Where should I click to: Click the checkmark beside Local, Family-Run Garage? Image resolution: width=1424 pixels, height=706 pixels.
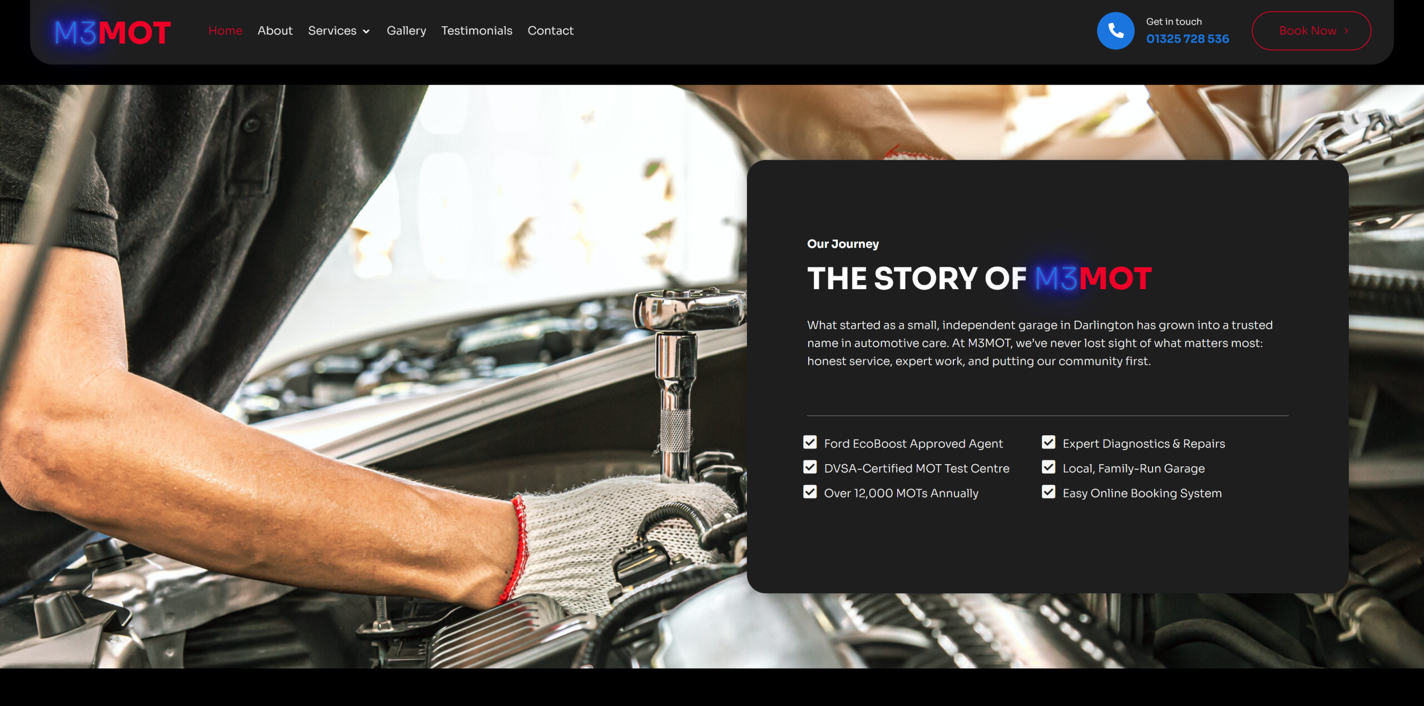pos(1049,467)
